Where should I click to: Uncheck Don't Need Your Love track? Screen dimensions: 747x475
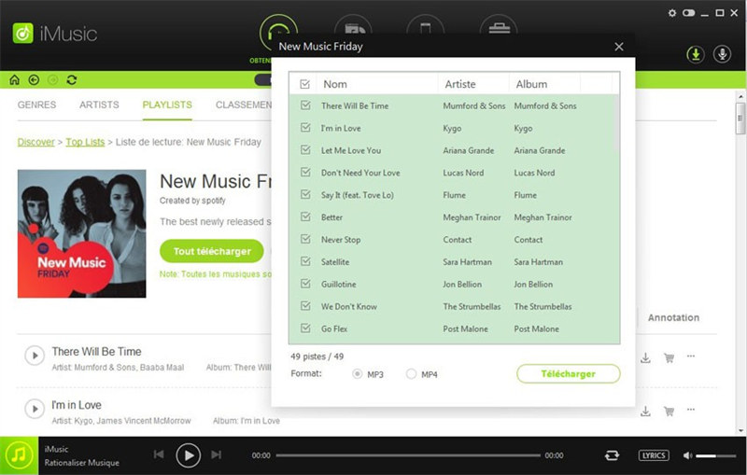click(305, 173)
